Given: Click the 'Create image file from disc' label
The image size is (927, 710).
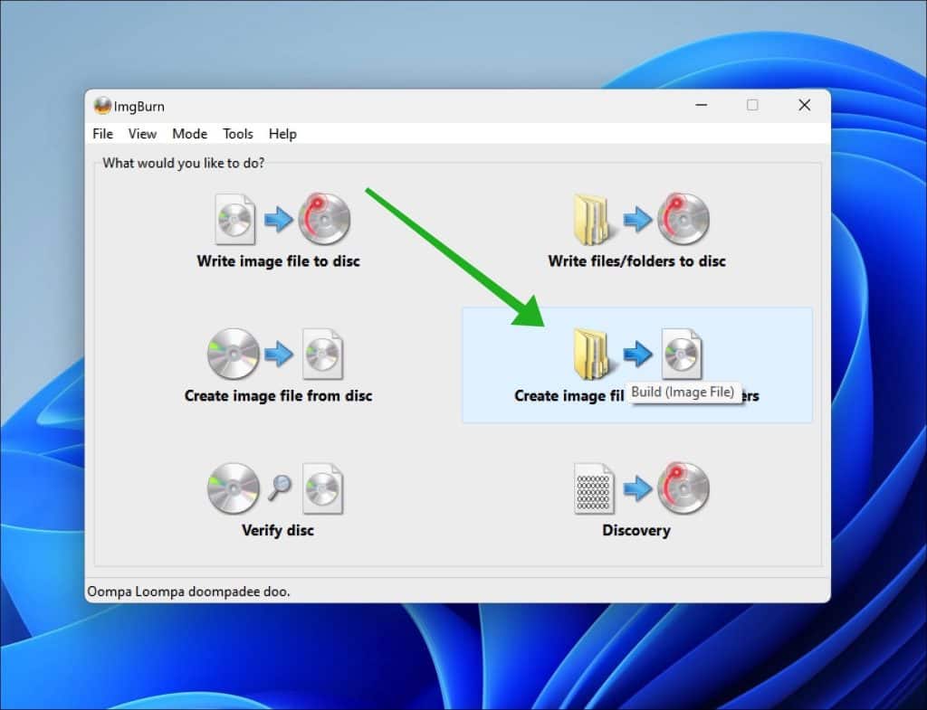Looking at the screenshot, I should (279, 396).
